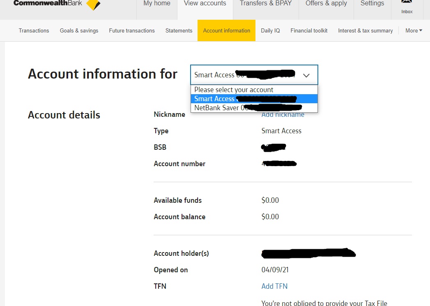Click the Tax File note text
Screen dimensions: 430x306
324,303
